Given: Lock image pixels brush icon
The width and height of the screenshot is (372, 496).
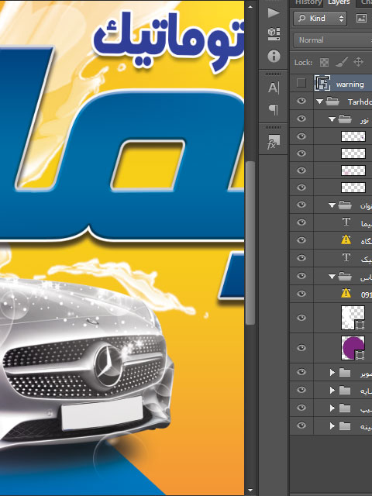Looking at the screenshot, I should click(341, 62).
